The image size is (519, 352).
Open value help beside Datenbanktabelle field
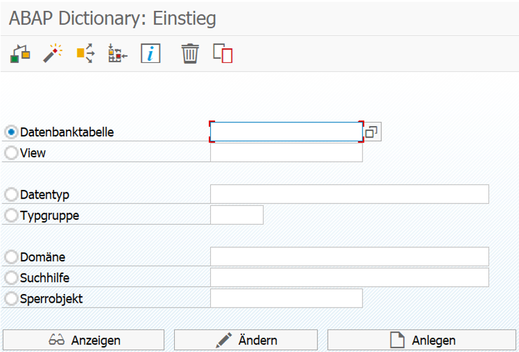click(x=372, y=132)
